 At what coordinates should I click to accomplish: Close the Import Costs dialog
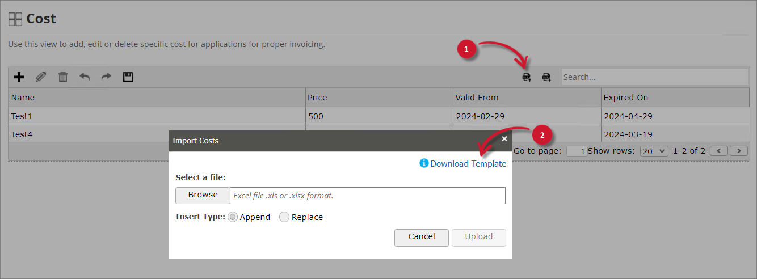click(x=504, y=139)
